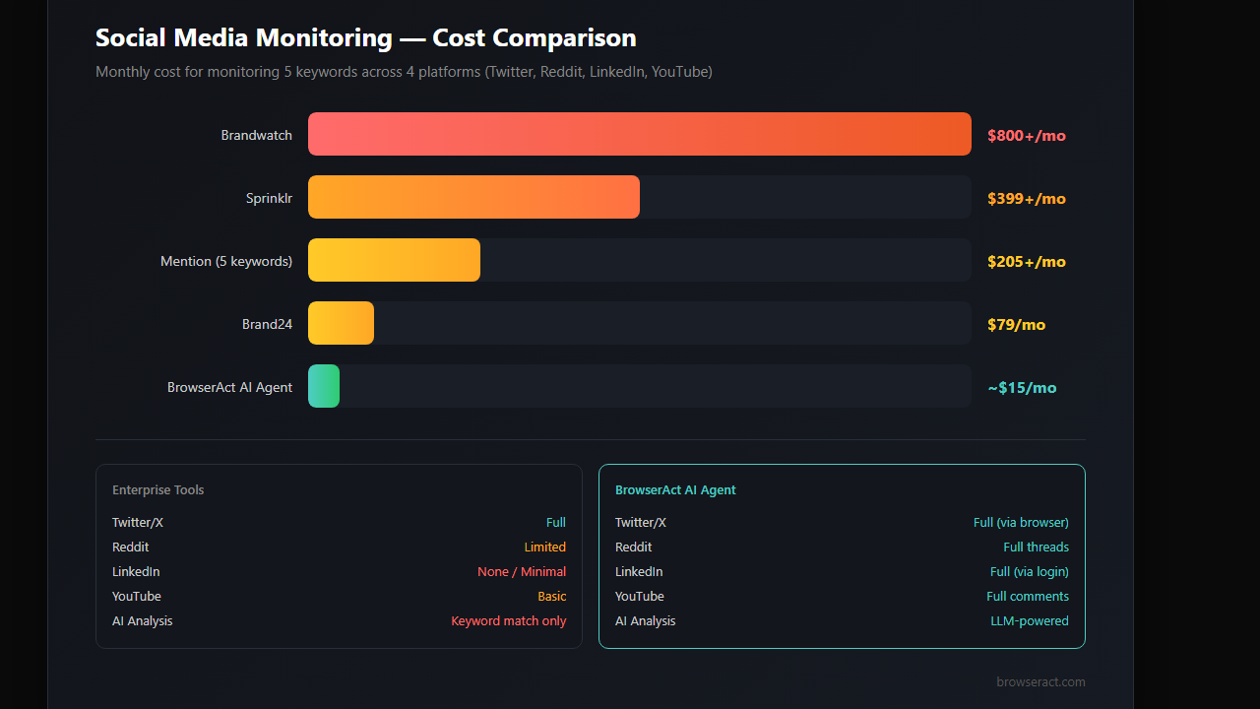Click the ~$15/mo price label
The width and height of the screenshot is (1260, 709).
pyautogui.click(x=1022, y=387)
